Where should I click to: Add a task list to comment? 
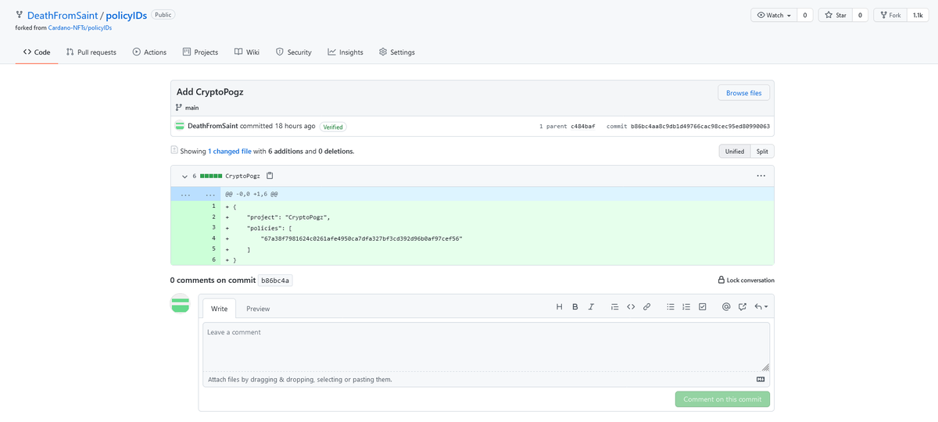(x=703, y=307)
